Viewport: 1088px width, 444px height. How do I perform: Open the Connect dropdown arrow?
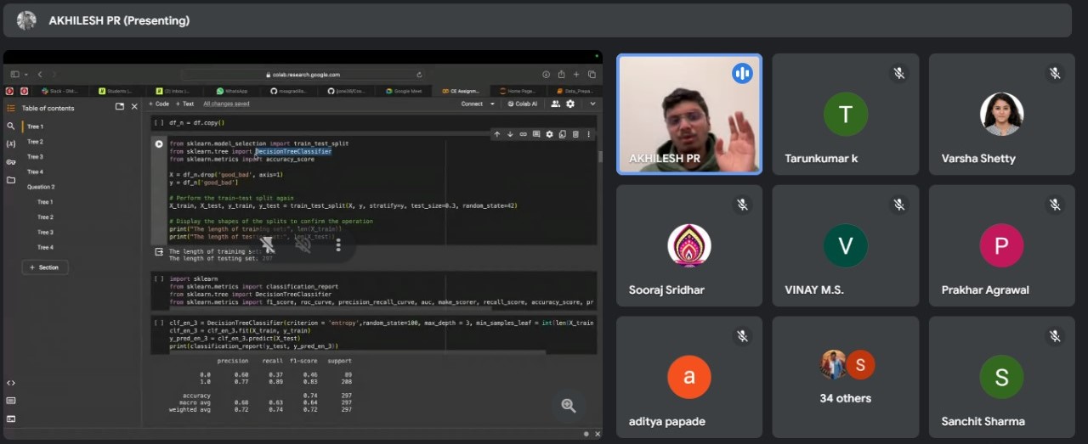coord(492,104)
